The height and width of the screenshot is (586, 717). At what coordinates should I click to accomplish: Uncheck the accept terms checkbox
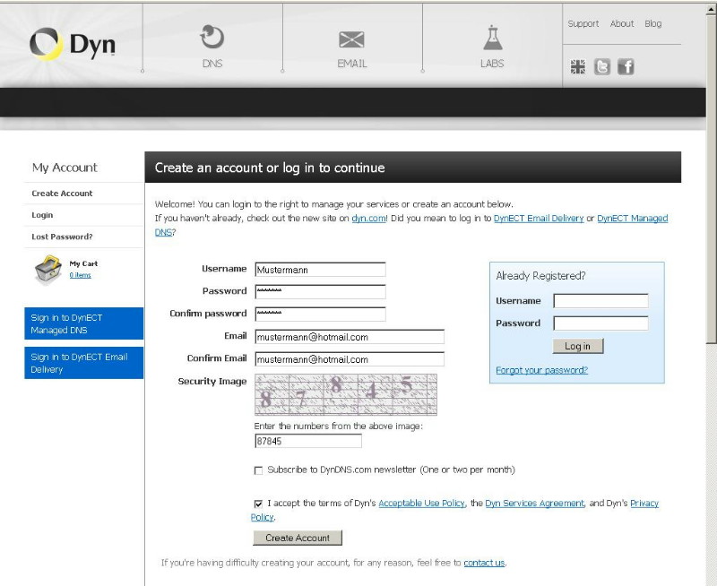pos(259,504)
